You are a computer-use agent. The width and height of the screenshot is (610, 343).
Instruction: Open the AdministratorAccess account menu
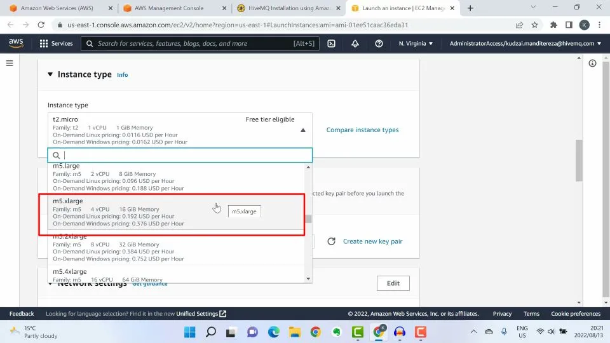pos(525,44)
